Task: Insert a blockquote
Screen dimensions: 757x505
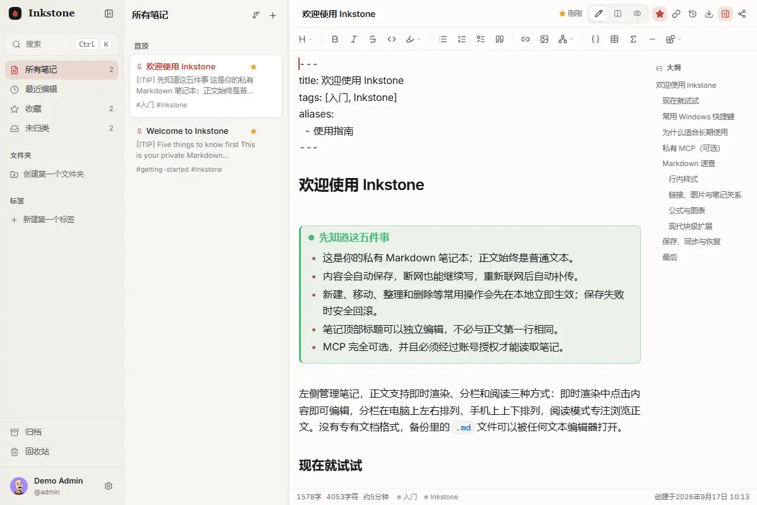Action: [500, 39]
